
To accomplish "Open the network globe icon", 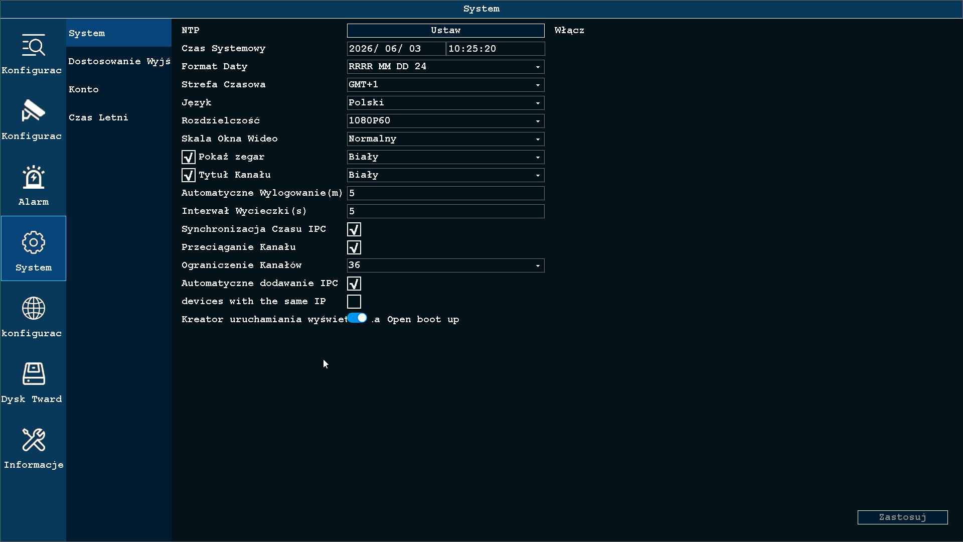I will click(x=34, y=308).
